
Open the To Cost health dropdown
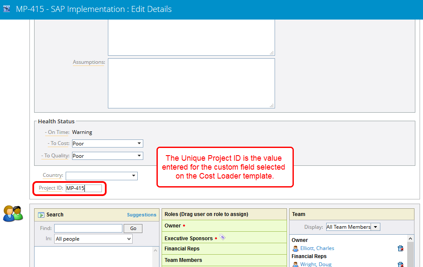pyautogui.click(x=107, y=144)
